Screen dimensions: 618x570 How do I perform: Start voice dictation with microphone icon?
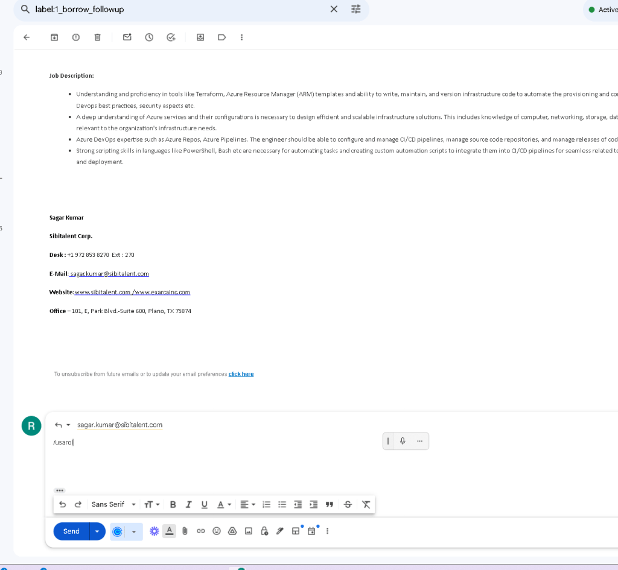403,441
